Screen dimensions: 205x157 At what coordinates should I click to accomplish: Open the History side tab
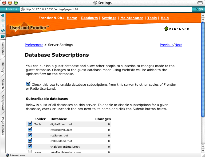click(3, 67)
